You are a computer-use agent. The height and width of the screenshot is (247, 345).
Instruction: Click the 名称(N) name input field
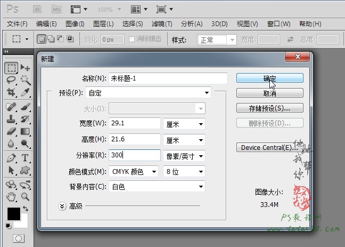(x=168, y=78)
